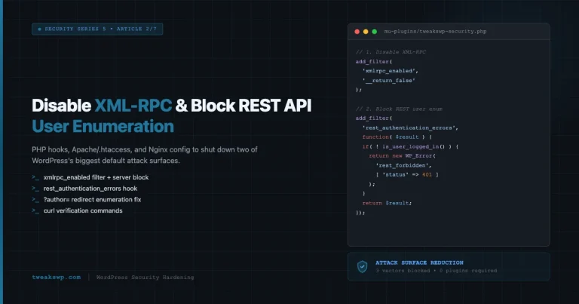
Task: Click the 'rest_authentication_errors', code line
Action: (x=410, y=127)
